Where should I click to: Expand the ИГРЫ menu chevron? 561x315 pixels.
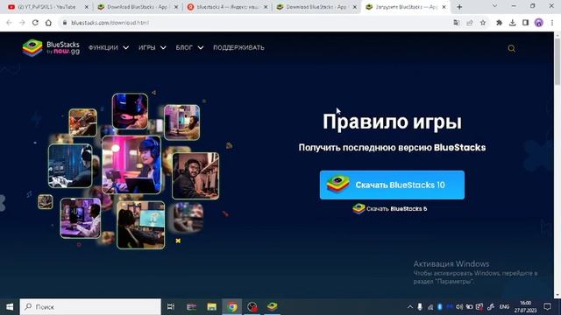(163, 47)
